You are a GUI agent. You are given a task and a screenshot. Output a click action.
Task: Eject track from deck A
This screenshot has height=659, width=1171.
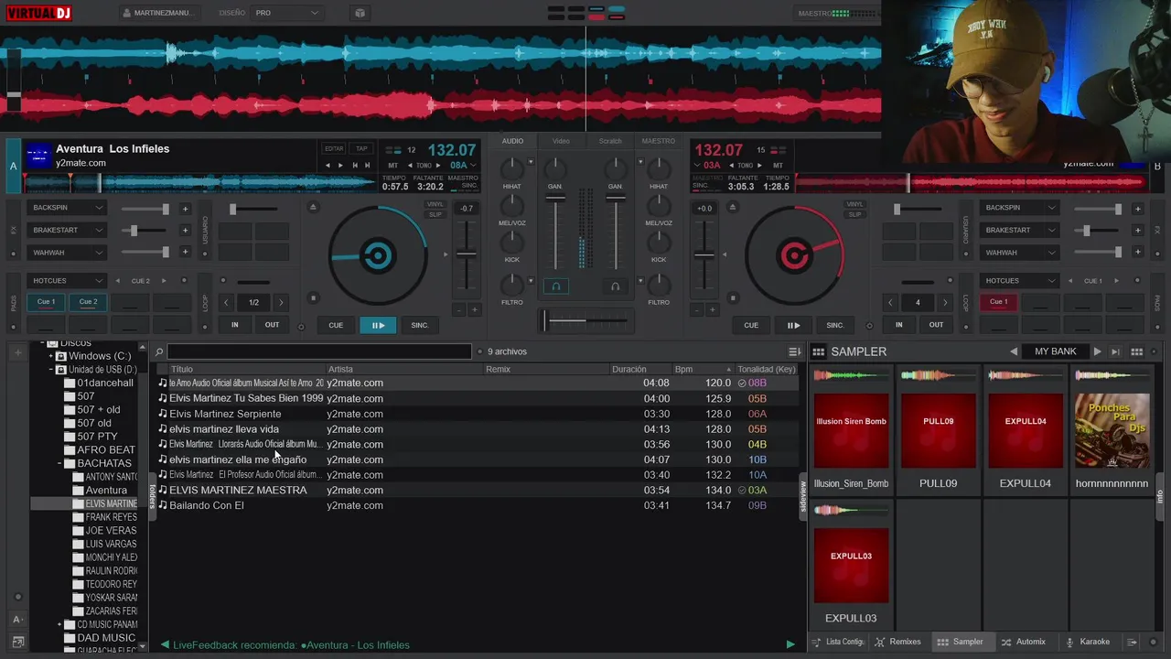[313, 207]
